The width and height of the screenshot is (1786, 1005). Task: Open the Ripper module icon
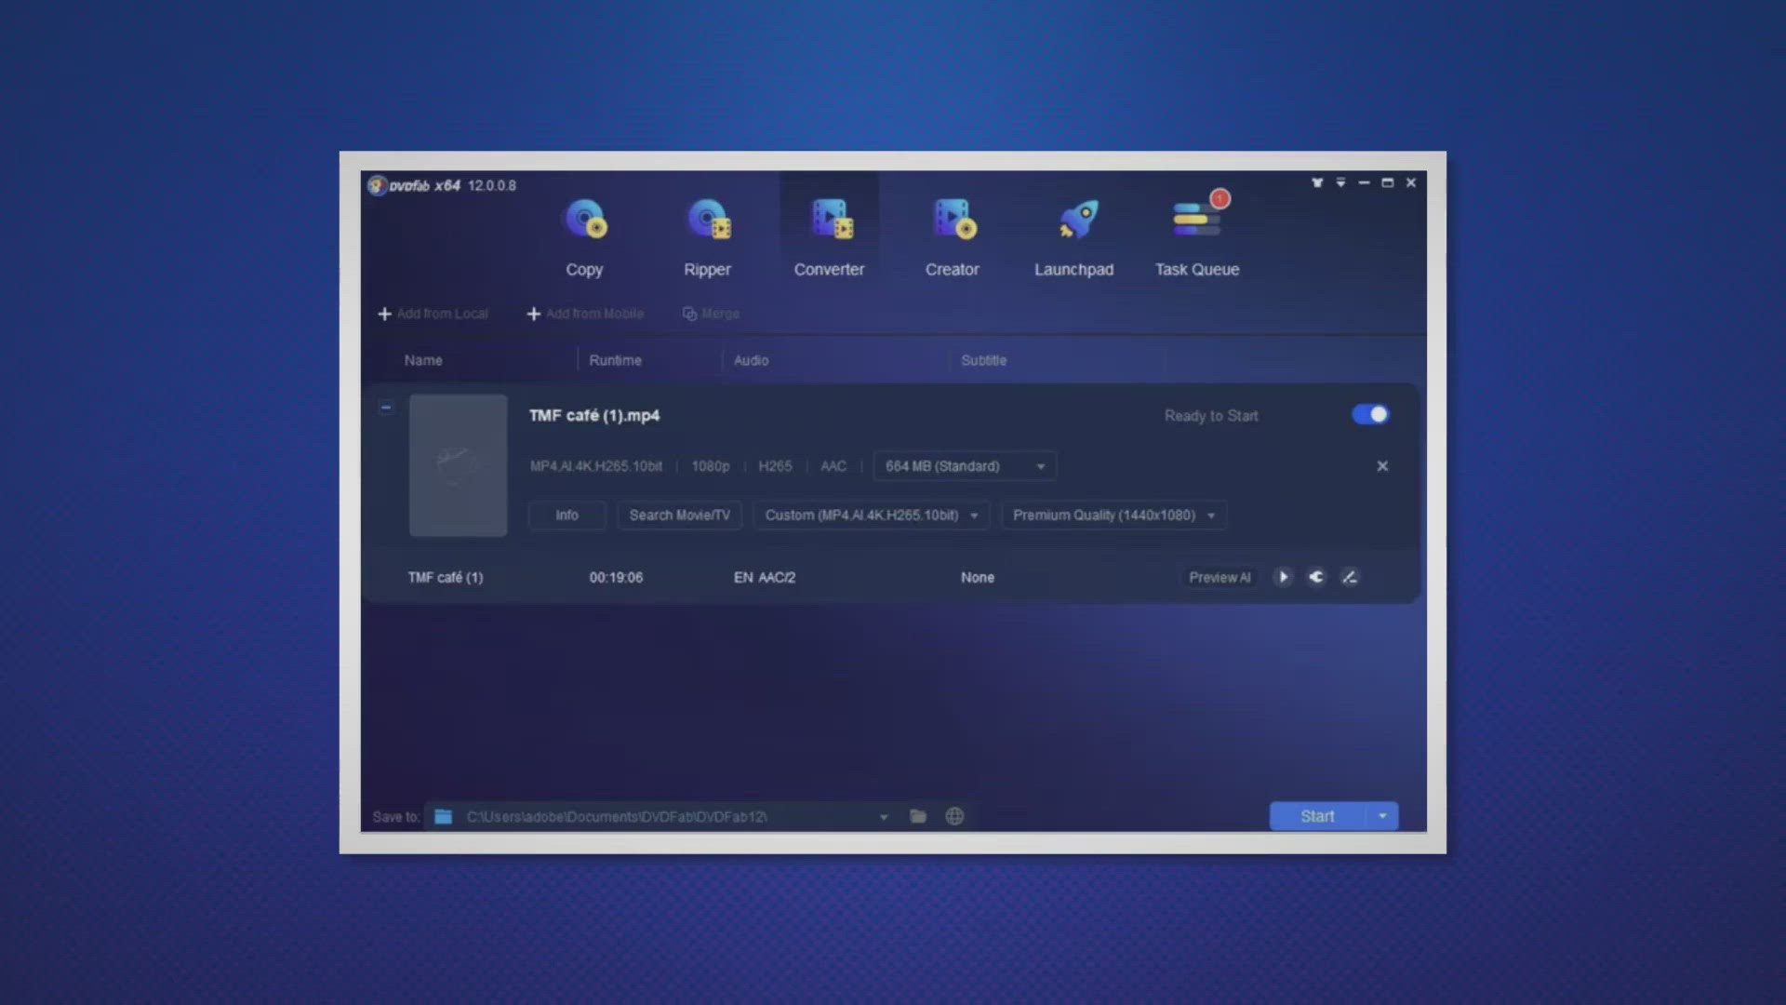point(707,221)
